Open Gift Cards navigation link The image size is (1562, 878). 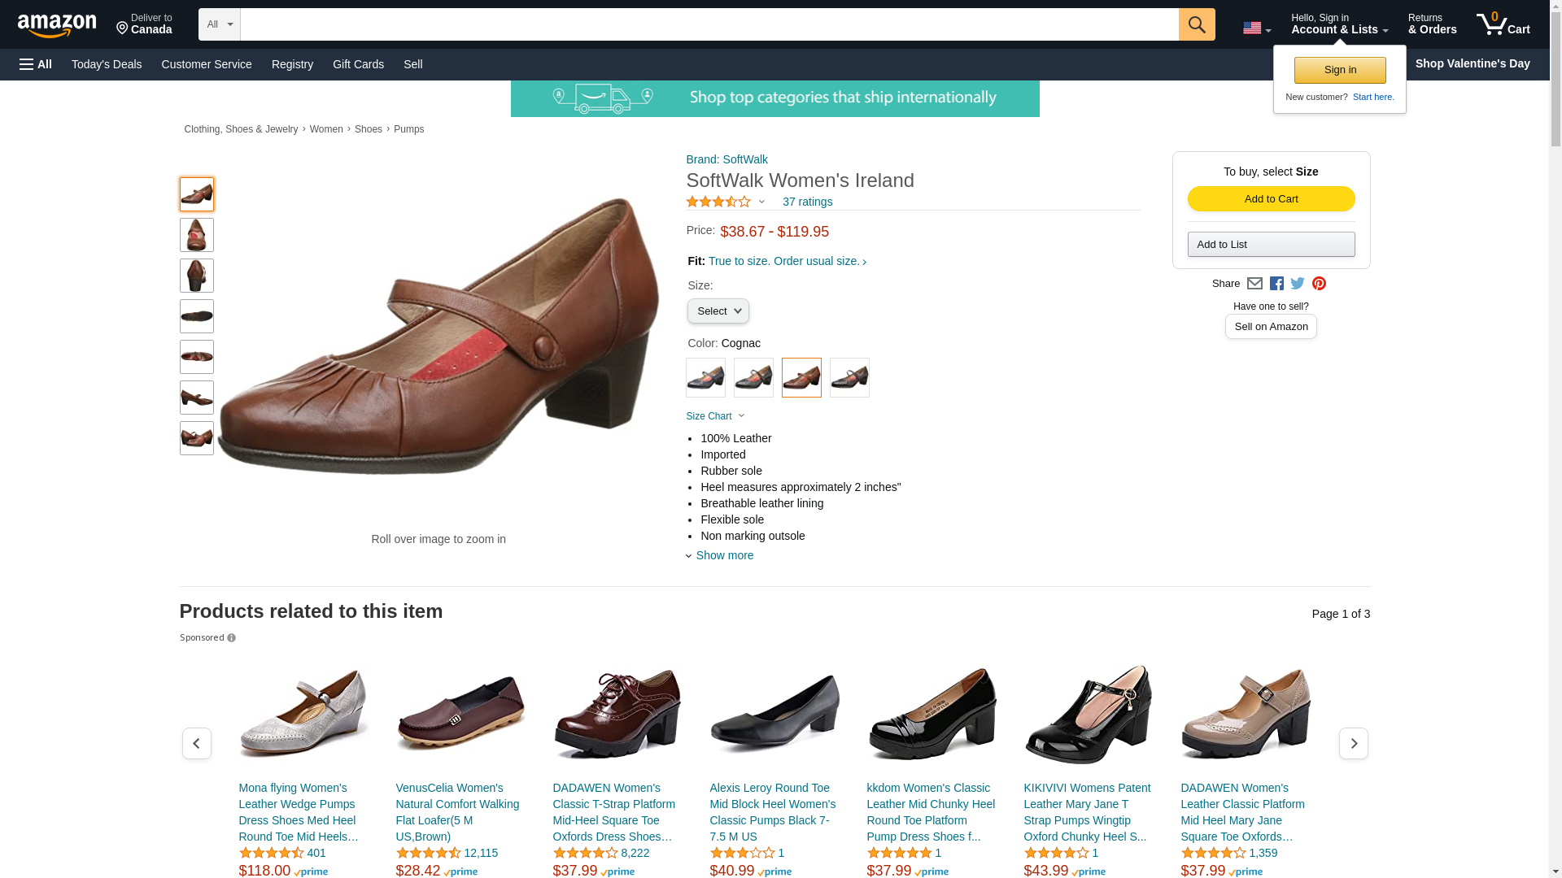pyautogui.click(x=358, y=64)
